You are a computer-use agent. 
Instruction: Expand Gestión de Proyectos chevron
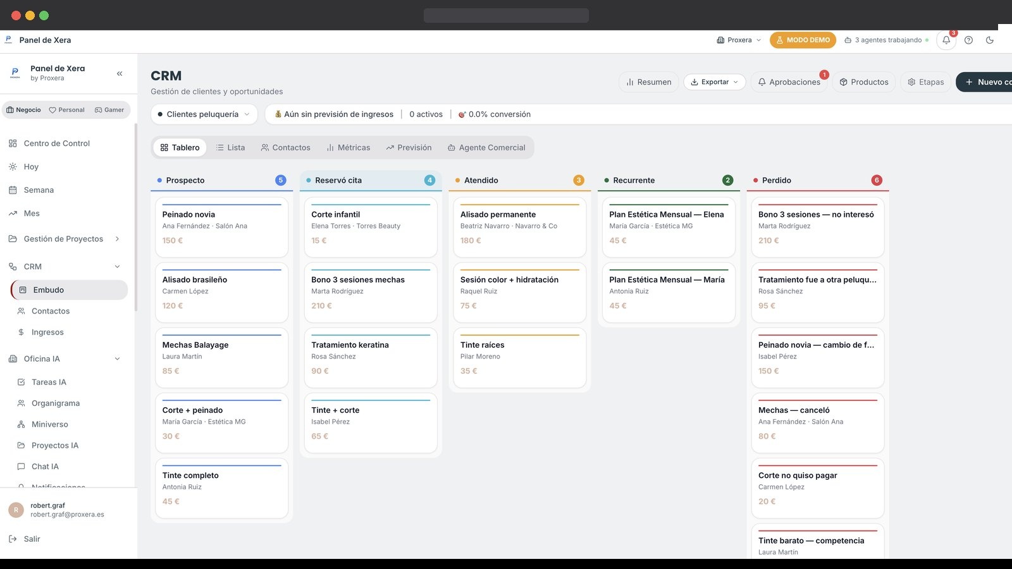(x=117, y=239)
